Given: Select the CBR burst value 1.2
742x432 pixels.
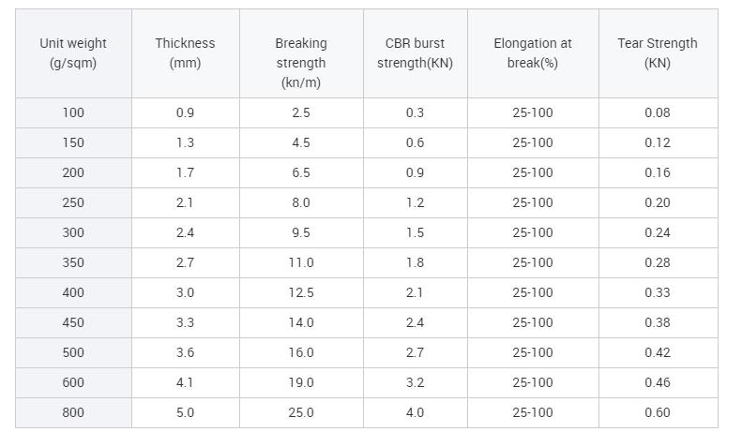Looking at the screenshot, I should pos(415,202).
